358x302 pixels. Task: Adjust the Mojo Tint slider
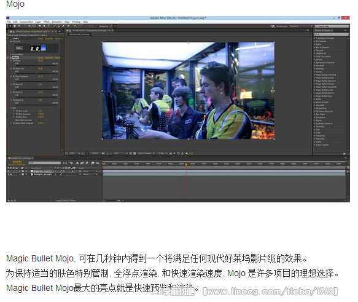[36, 73]
